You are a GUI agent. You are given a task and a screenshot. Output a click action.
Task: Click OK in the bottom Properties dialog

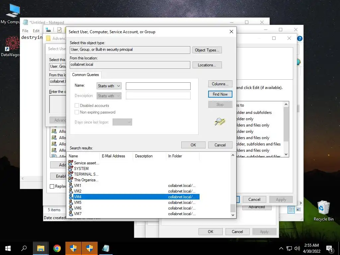click(211, 231)
